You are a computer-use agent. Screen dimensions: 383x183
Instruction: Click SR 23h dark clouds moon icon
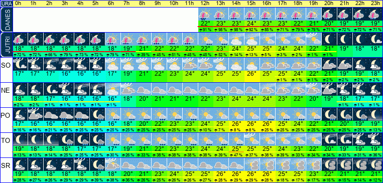[375, 164]
